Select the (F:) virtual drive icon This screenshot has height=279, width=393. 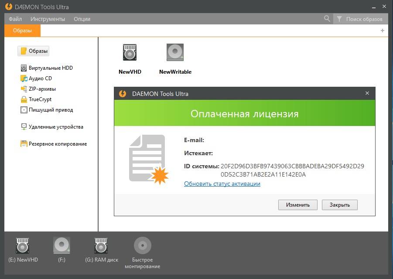pos(61,246)
